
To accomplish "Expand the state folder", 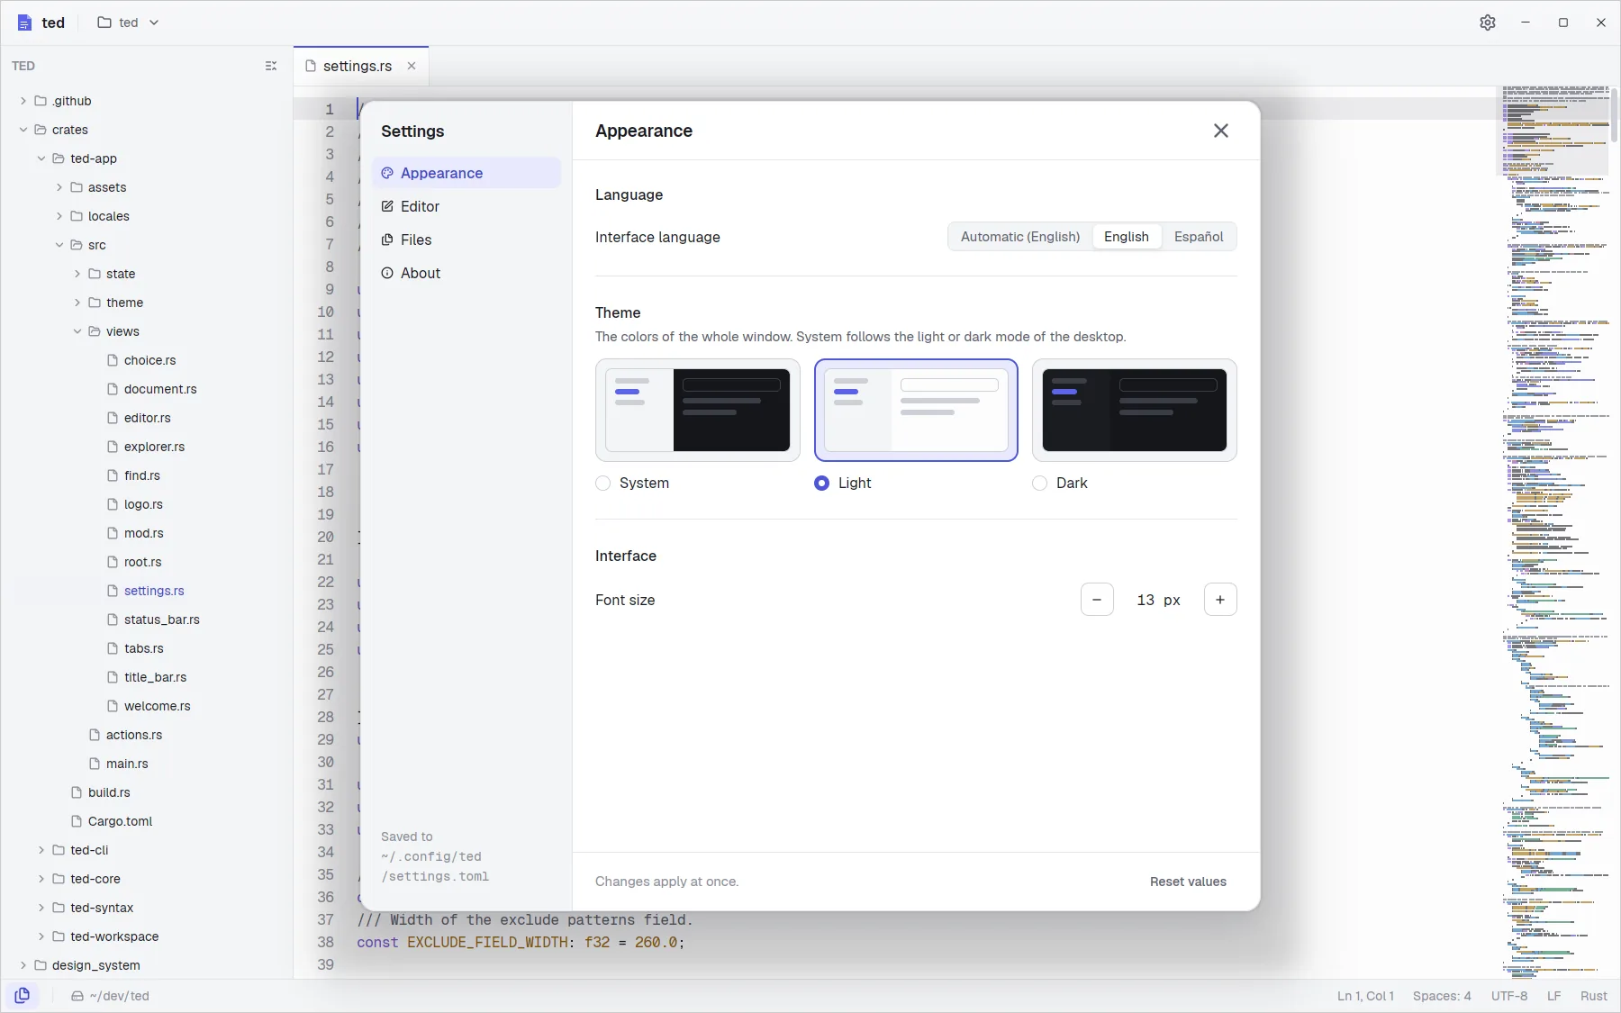I will click(77, 274).
